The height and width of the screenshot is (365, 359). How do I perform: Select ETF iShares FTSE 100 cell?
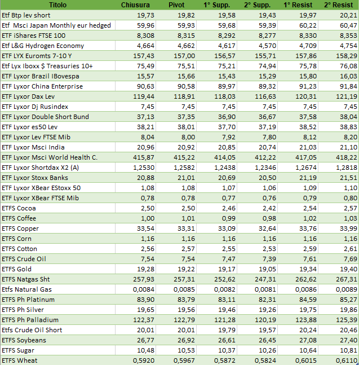[x=57, y=36]
